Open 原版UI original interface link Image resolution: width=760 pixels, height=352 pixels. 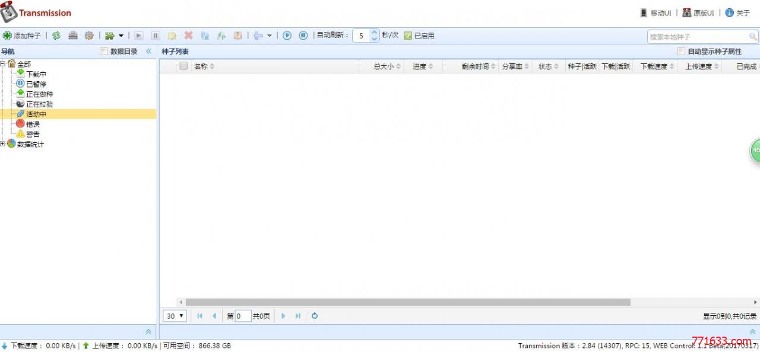coord(698,13)
